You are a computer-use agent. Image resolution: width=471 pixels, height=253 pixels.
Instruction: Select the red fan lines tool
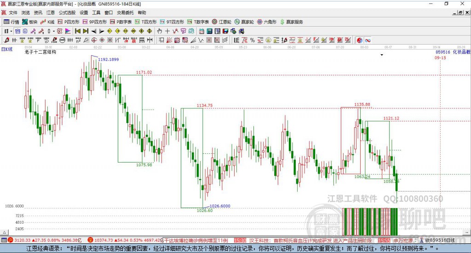point(169,40)
